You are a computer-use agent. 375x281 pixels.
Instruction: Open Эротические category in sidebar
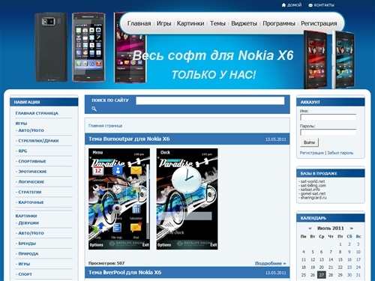click(32, 172)
